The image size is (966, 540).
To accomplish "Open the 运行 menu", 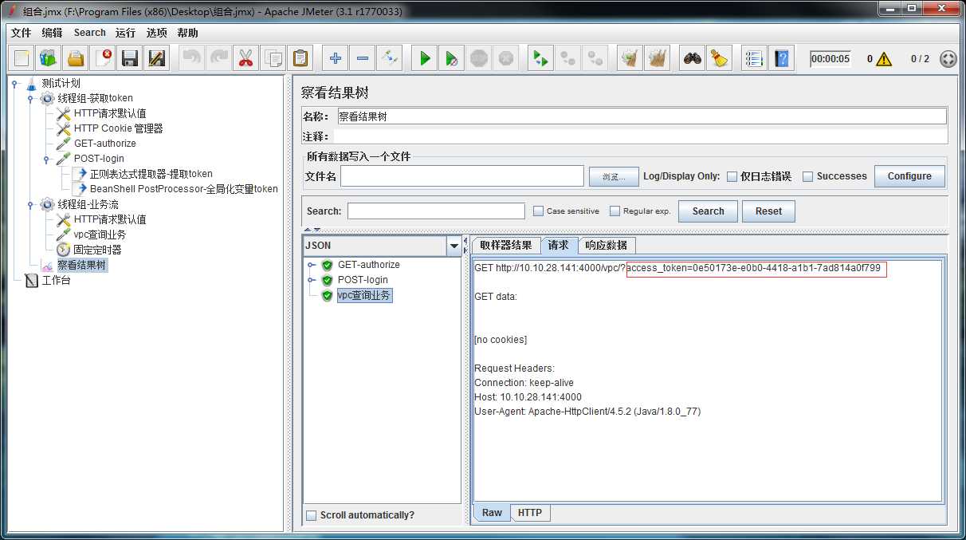I will click(x=125, y=33).
